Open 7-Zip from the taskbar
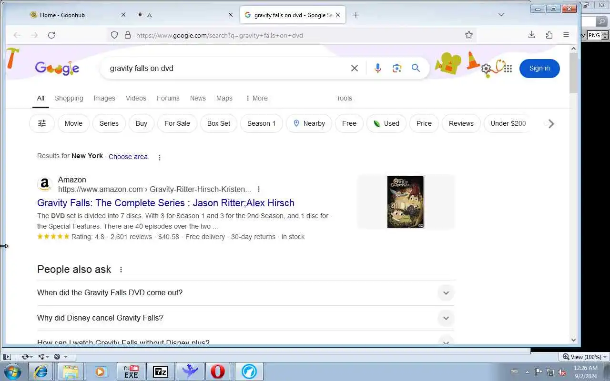The height and width of the screenshot is (381, 610). tap(161, 371)
